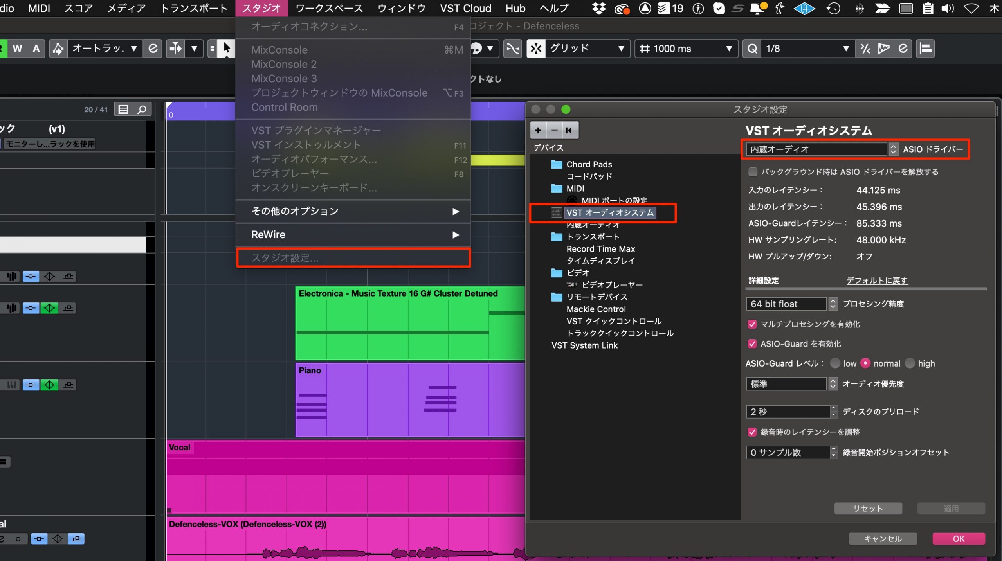The height and width of the screenshot is (561, 1002).
Task: Click the Chord Pads folder icon
Action: tap(556, 164)
